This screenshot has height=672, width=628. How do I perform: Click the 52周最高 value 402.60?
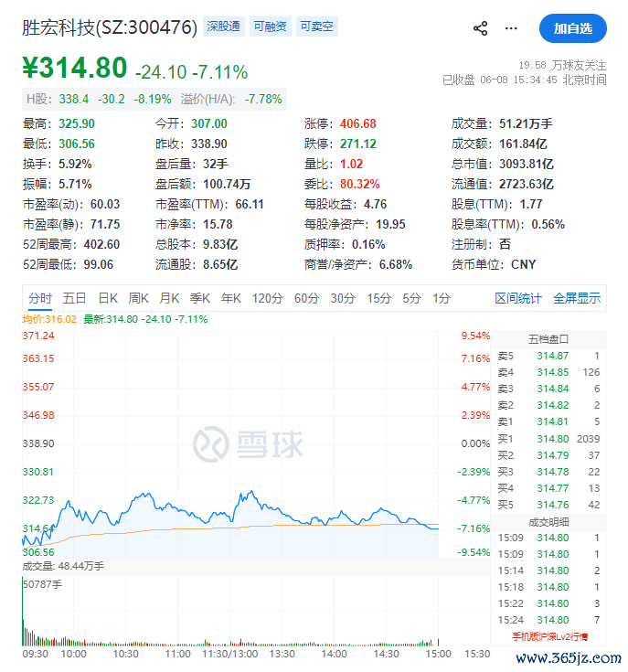coord(102,245)
